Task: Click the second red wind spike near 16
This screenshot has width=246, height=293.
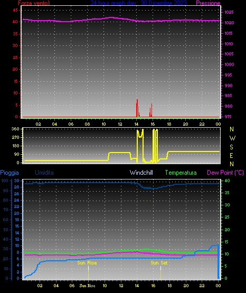Action: (x=151, y=110)
